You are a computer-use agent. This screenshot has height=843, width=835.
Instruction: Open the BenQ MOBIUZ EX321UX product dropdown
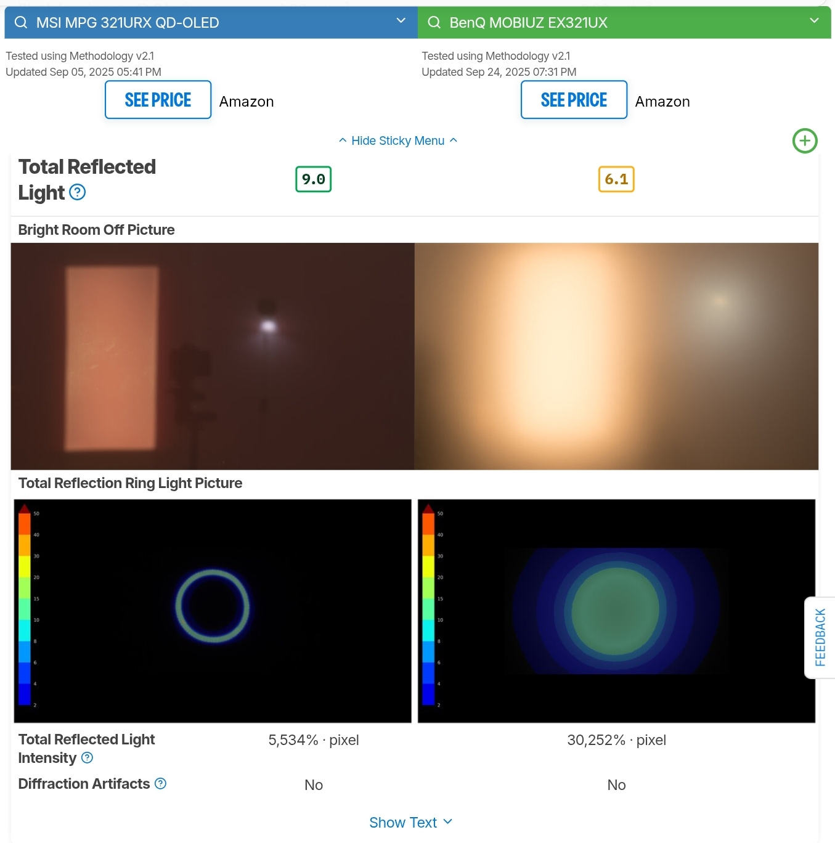tap(815, 21)
